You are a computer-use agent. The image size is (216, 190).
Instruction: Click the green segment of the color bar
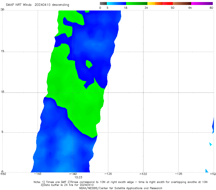click(x=137, y=4)
